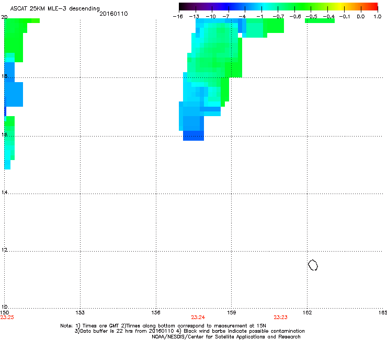Click the red time stamp 23:23
Image resolution: width=387 pixels, height=340 pixels.
(280, 318)
